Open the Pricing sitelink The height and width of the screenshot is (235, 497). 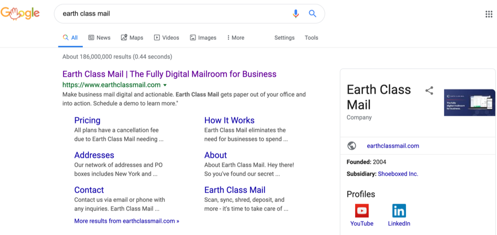[x=87, y=121]
